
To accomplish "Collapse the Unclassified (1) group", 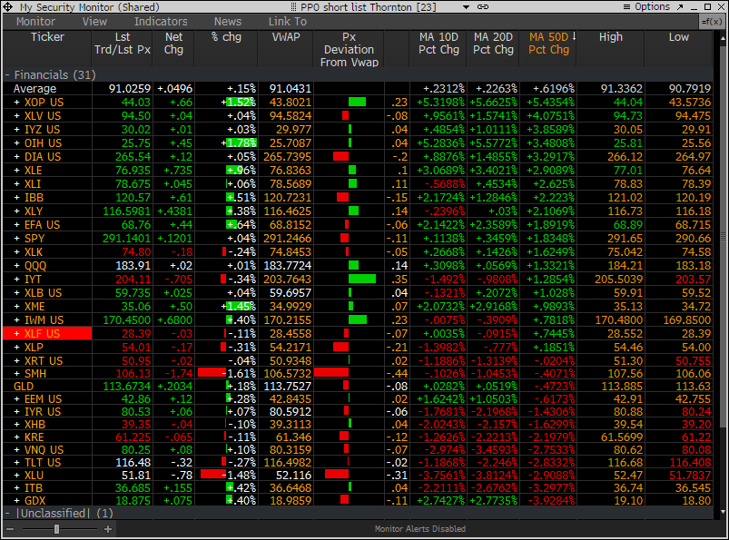I will (8, 513).
